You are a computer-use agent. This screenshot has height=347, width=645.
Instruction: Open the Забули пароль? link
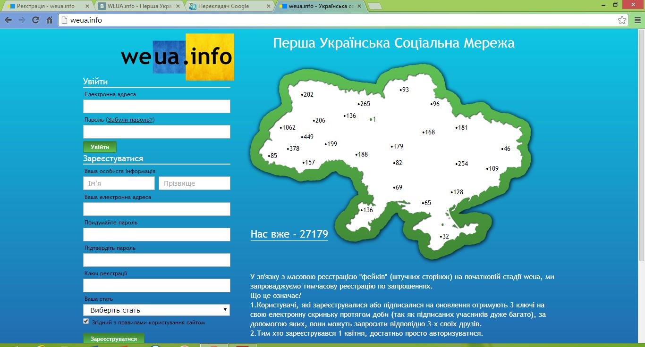[x=130, y=120]
